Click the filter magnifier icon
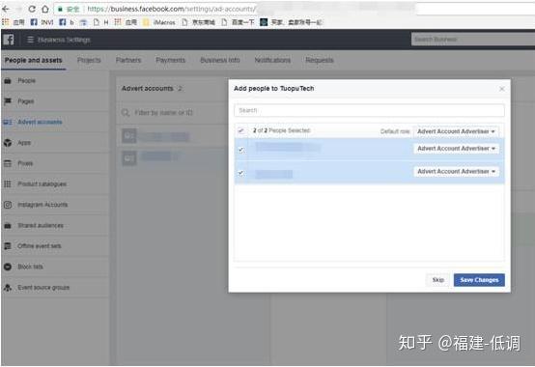The height and width of the screenshot is (367, 535). (126, 113)
